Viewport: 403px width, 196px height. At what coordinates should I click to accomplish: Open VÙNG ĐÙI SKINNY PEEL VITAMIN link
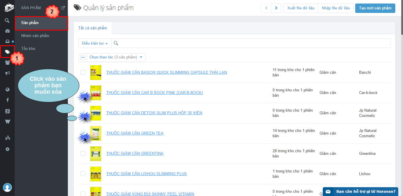pos(150,194)
